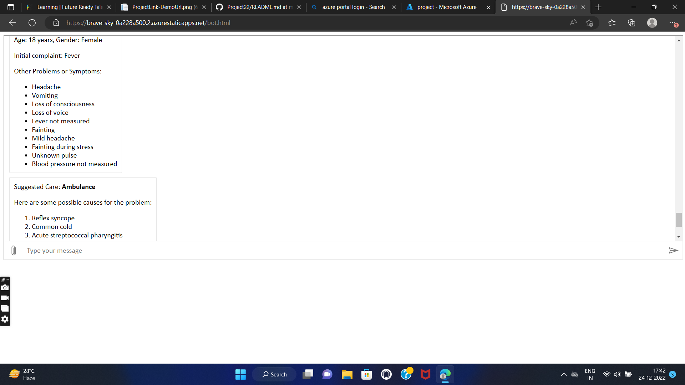Send the message using the arrow icon

(x=673, y=251)
